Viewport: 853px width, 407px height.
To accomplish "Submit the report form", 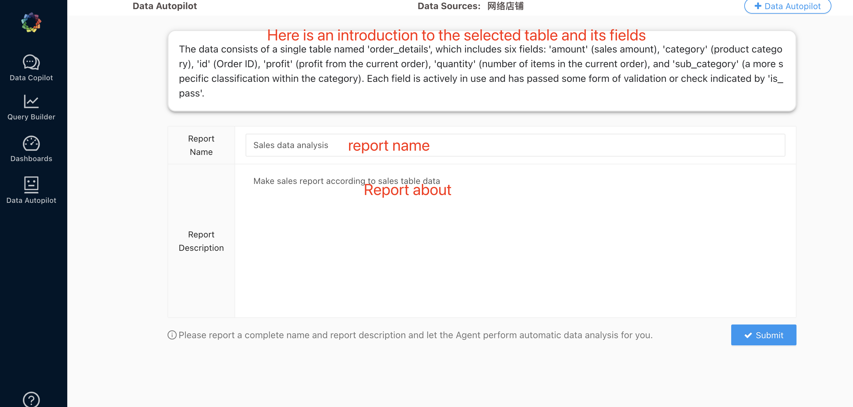I will tap(763, 335).
